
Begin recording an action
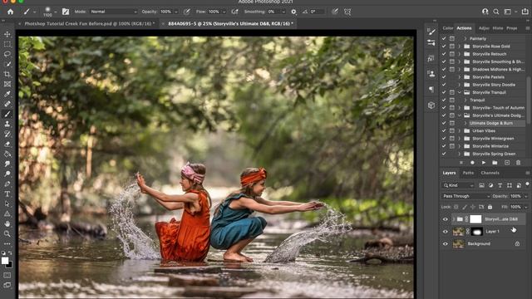472,163
